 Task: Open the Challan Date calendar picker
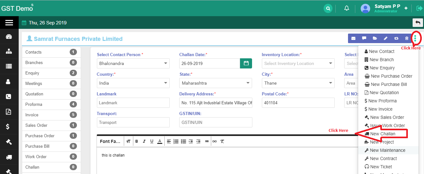click(246, 63)
